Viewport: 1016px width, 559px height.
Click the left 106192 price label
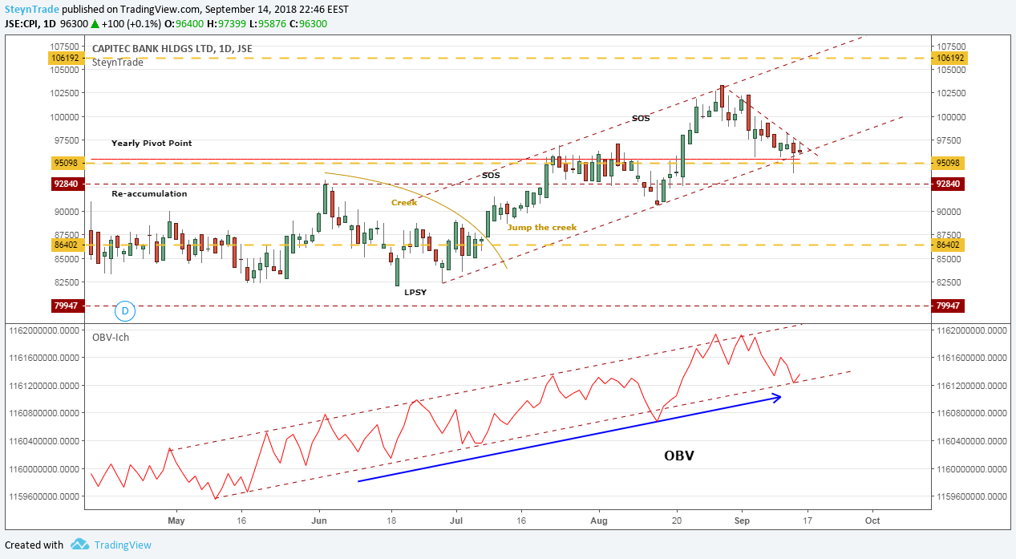pyautogui.click(x=67, y=58)
